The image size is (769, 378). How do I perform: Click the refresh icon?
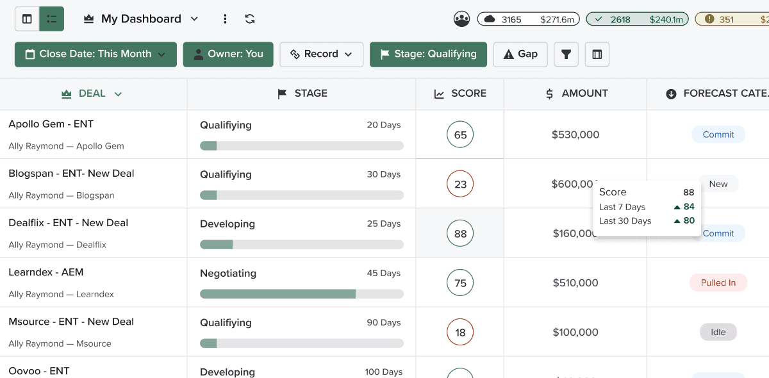(x=250, y=19)
